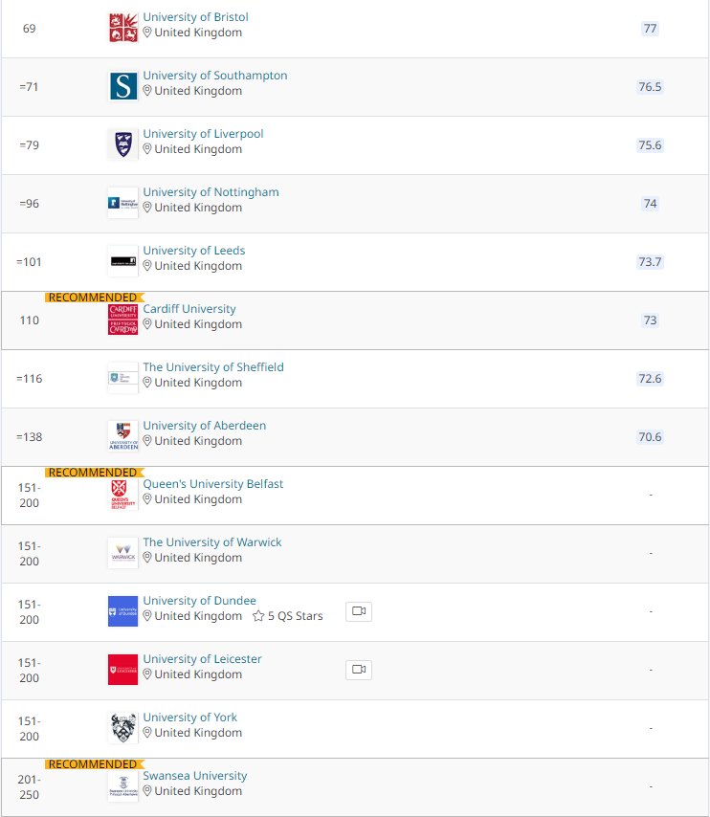Click the University of Sheffield logo
Image resolution: width=710 pixels, height=817 pixels.
tap(123, 378)
